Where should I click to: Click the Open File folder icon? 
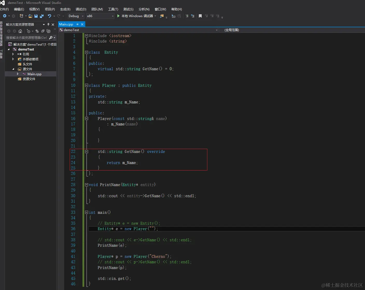click(30, 16)
